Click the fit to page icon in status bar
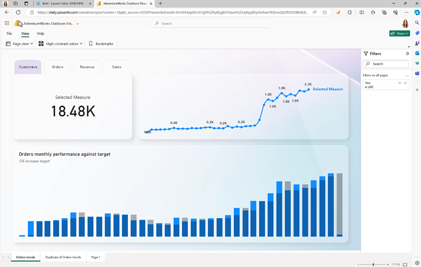Screen dimensions: 421x267 tap(405, 264)
